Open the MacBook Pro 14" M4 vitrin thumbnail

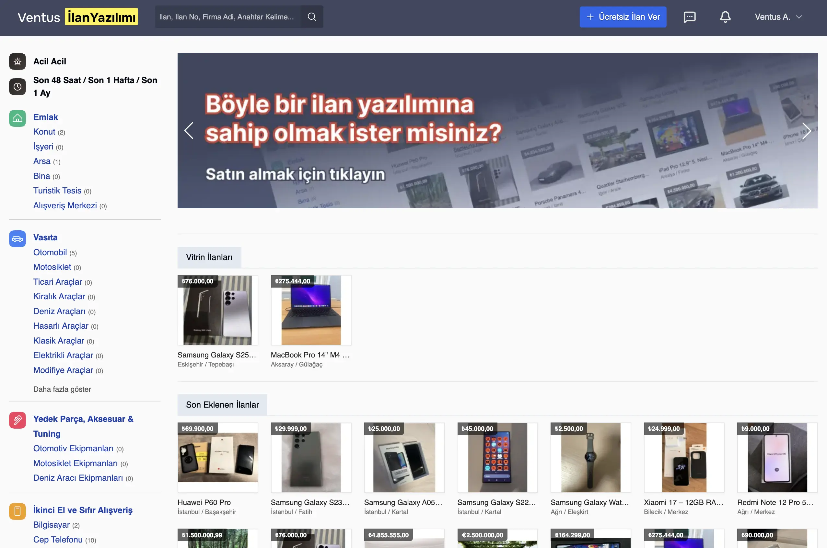pos(311,310)
